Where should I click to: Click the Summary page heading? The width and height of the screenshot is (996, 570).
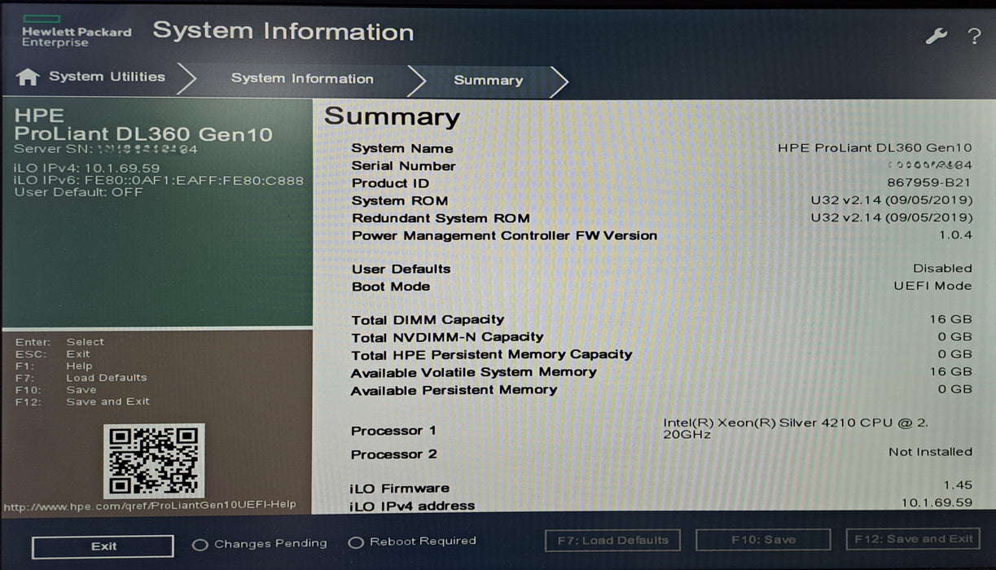point(392,116)
